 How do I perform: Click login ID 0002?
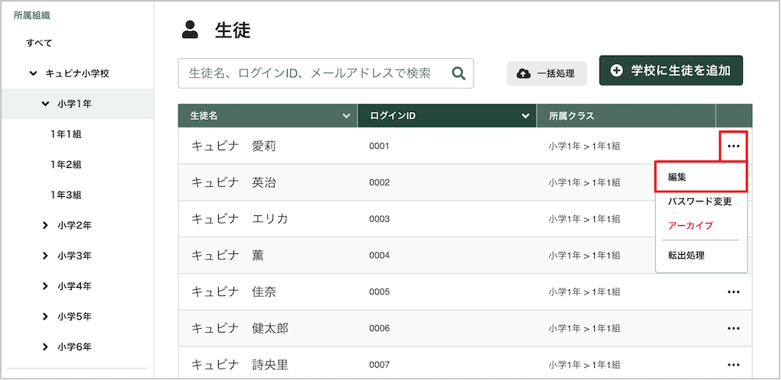(x=379, y=183)
